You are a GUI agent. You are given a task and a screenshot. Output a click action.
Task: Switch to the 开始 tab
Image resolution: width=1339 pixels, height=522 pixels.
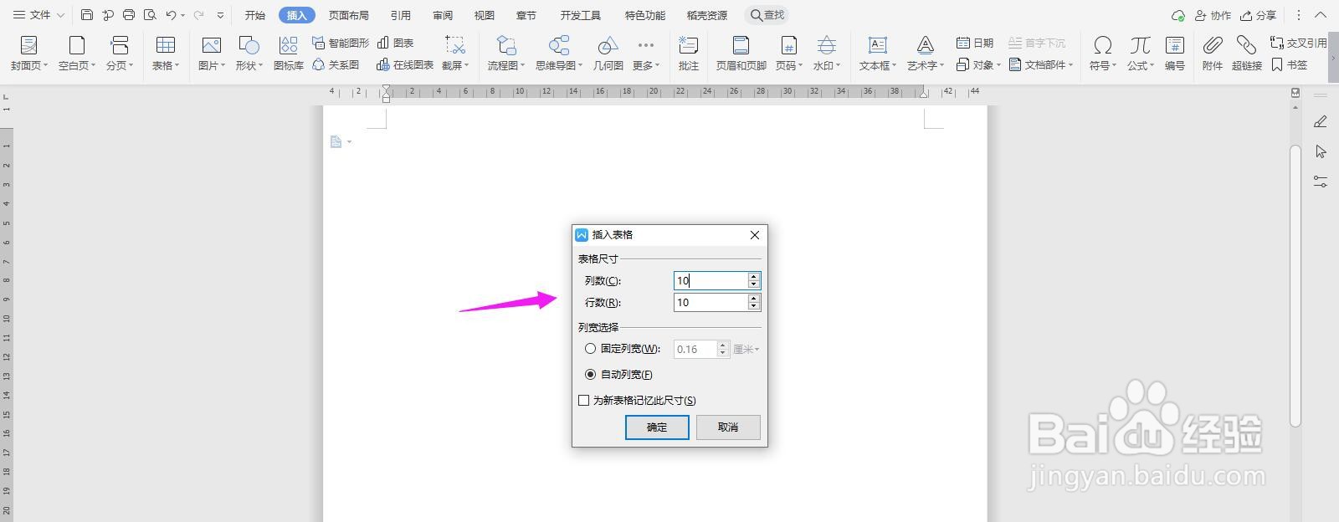pos(255,15)
